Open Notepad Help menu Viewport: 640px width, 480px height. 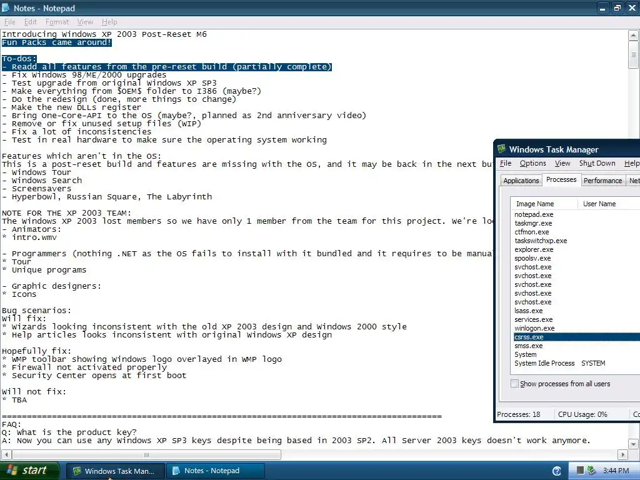pos(109,22)
